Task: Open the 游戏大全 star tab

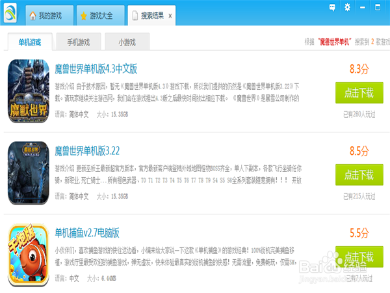Action: (101, 16)
